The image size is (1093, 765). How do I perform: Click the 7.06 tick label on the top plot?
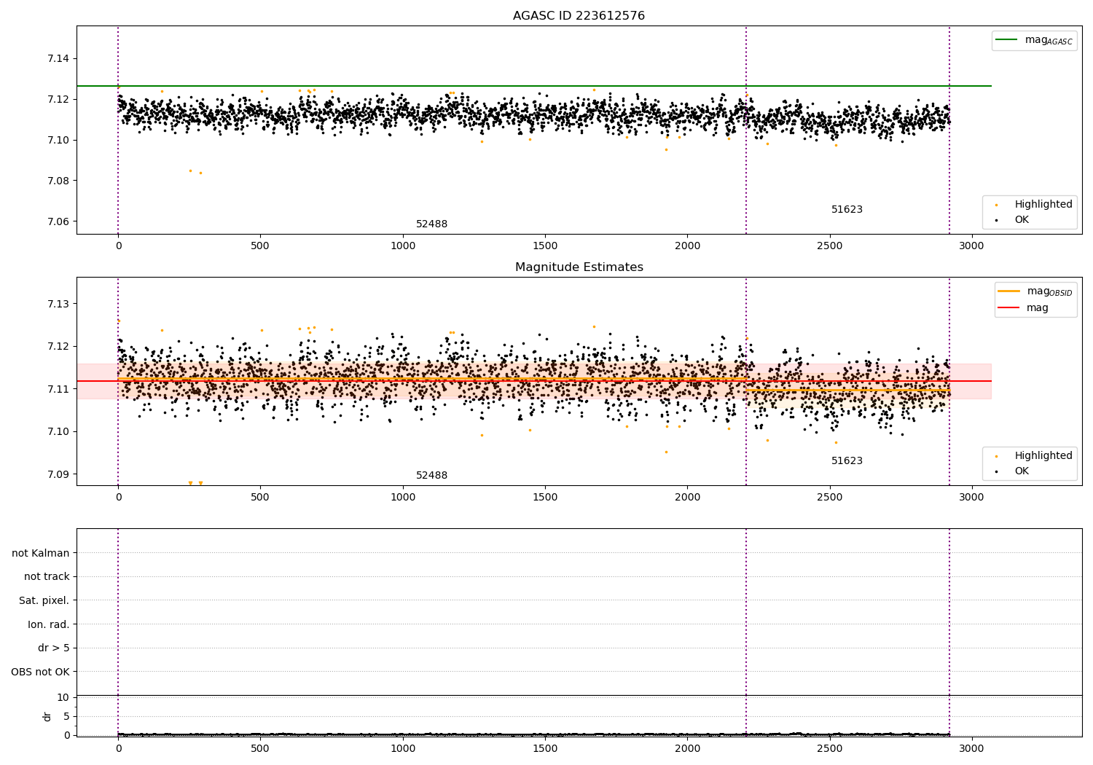coord(58,221)
